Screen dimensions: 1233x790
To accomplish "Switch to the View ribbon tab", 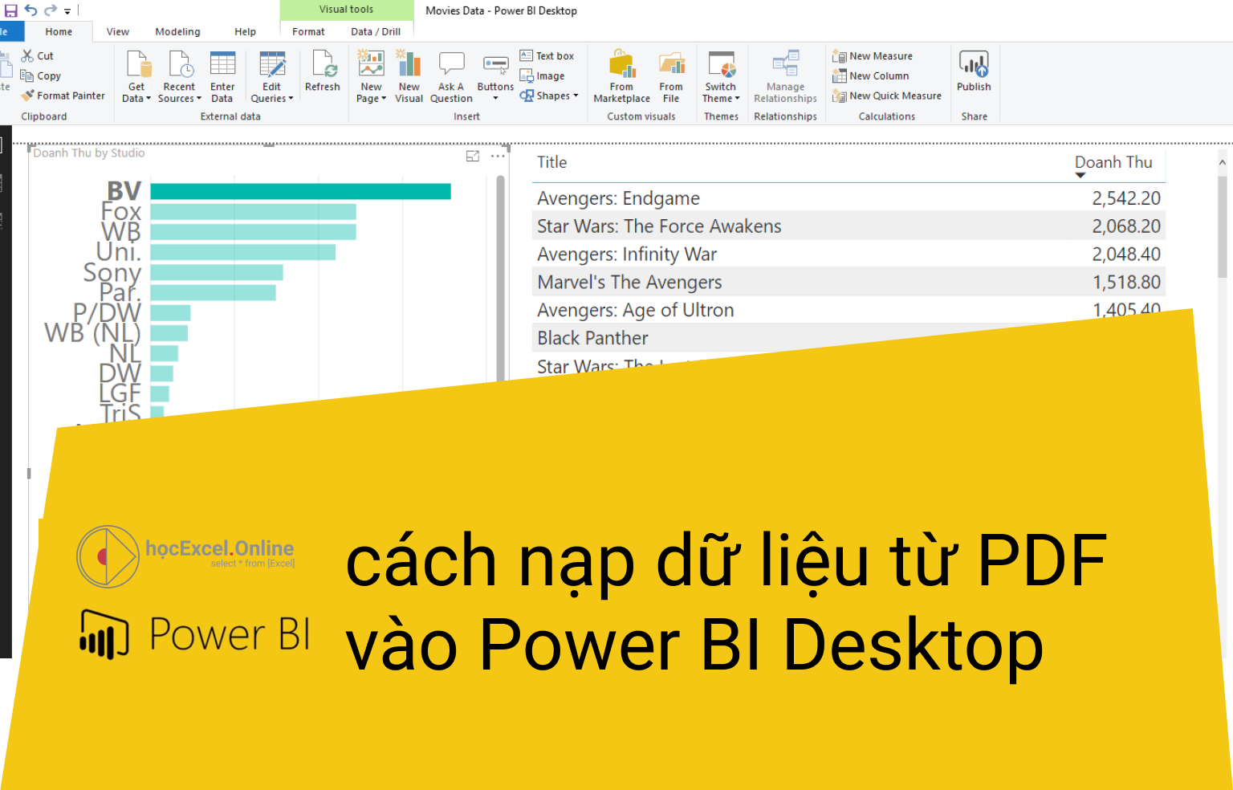I will (x=118, y=32).
